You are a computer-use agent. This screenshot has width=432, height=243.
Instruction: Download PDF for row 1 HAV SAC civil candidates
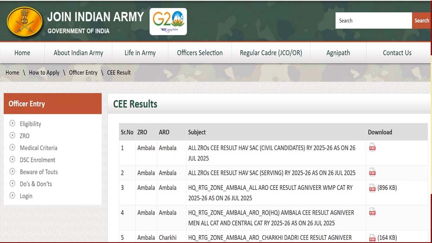[372, 147]
